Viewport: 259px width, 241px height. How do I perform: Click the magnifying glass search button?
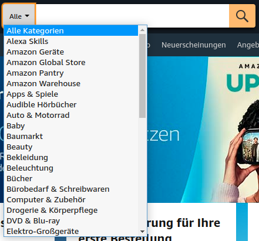coord(242,16)
